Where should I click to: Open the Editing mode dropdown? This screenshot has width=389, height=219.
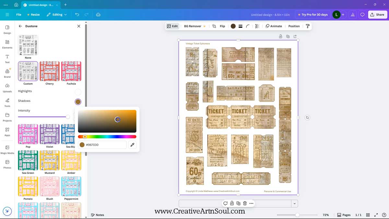tap(57, 15)
